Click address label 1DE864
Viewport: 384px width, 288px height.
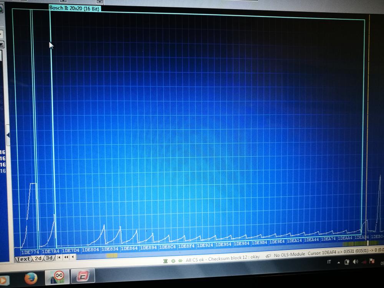[129, 248]
